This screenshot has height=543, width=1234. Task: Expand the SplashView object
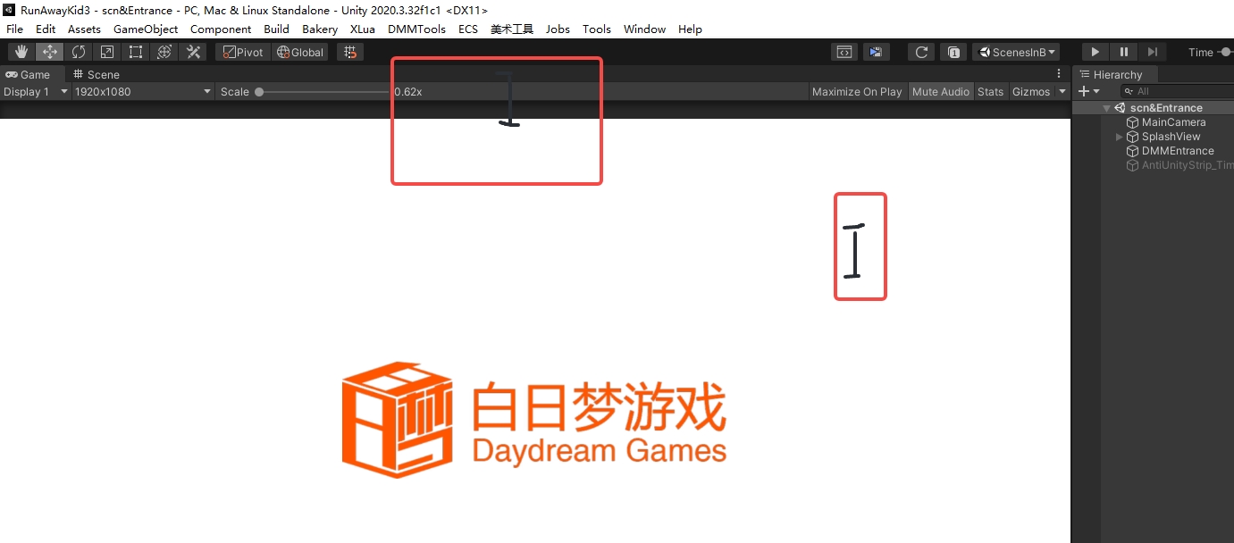(x=1120, y=137)
